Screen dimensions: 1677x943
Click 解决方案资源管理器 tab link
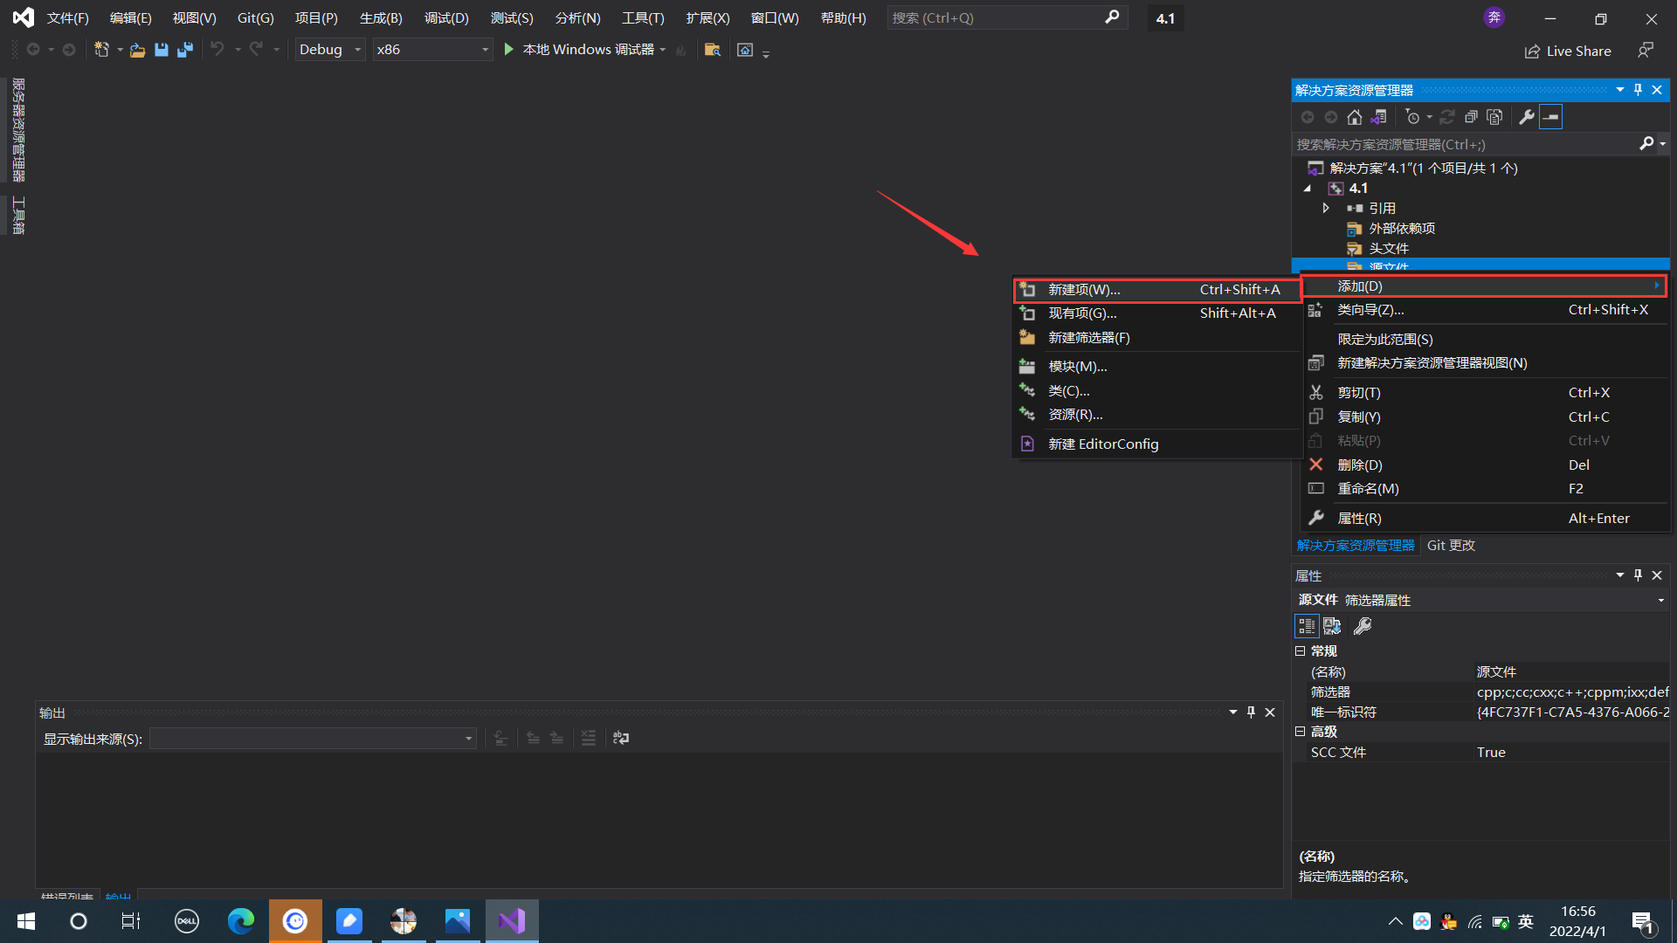tap(1353, 545)
